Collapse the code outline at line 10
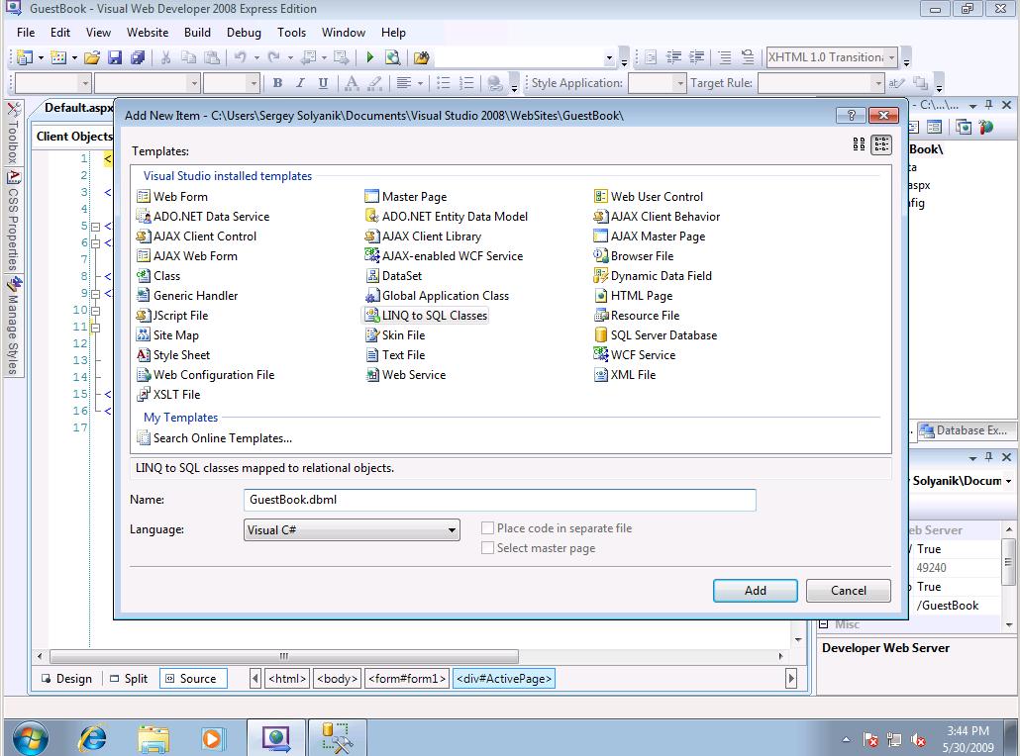Viewport: 1020px width, 756px height. (x=96, y=311)
